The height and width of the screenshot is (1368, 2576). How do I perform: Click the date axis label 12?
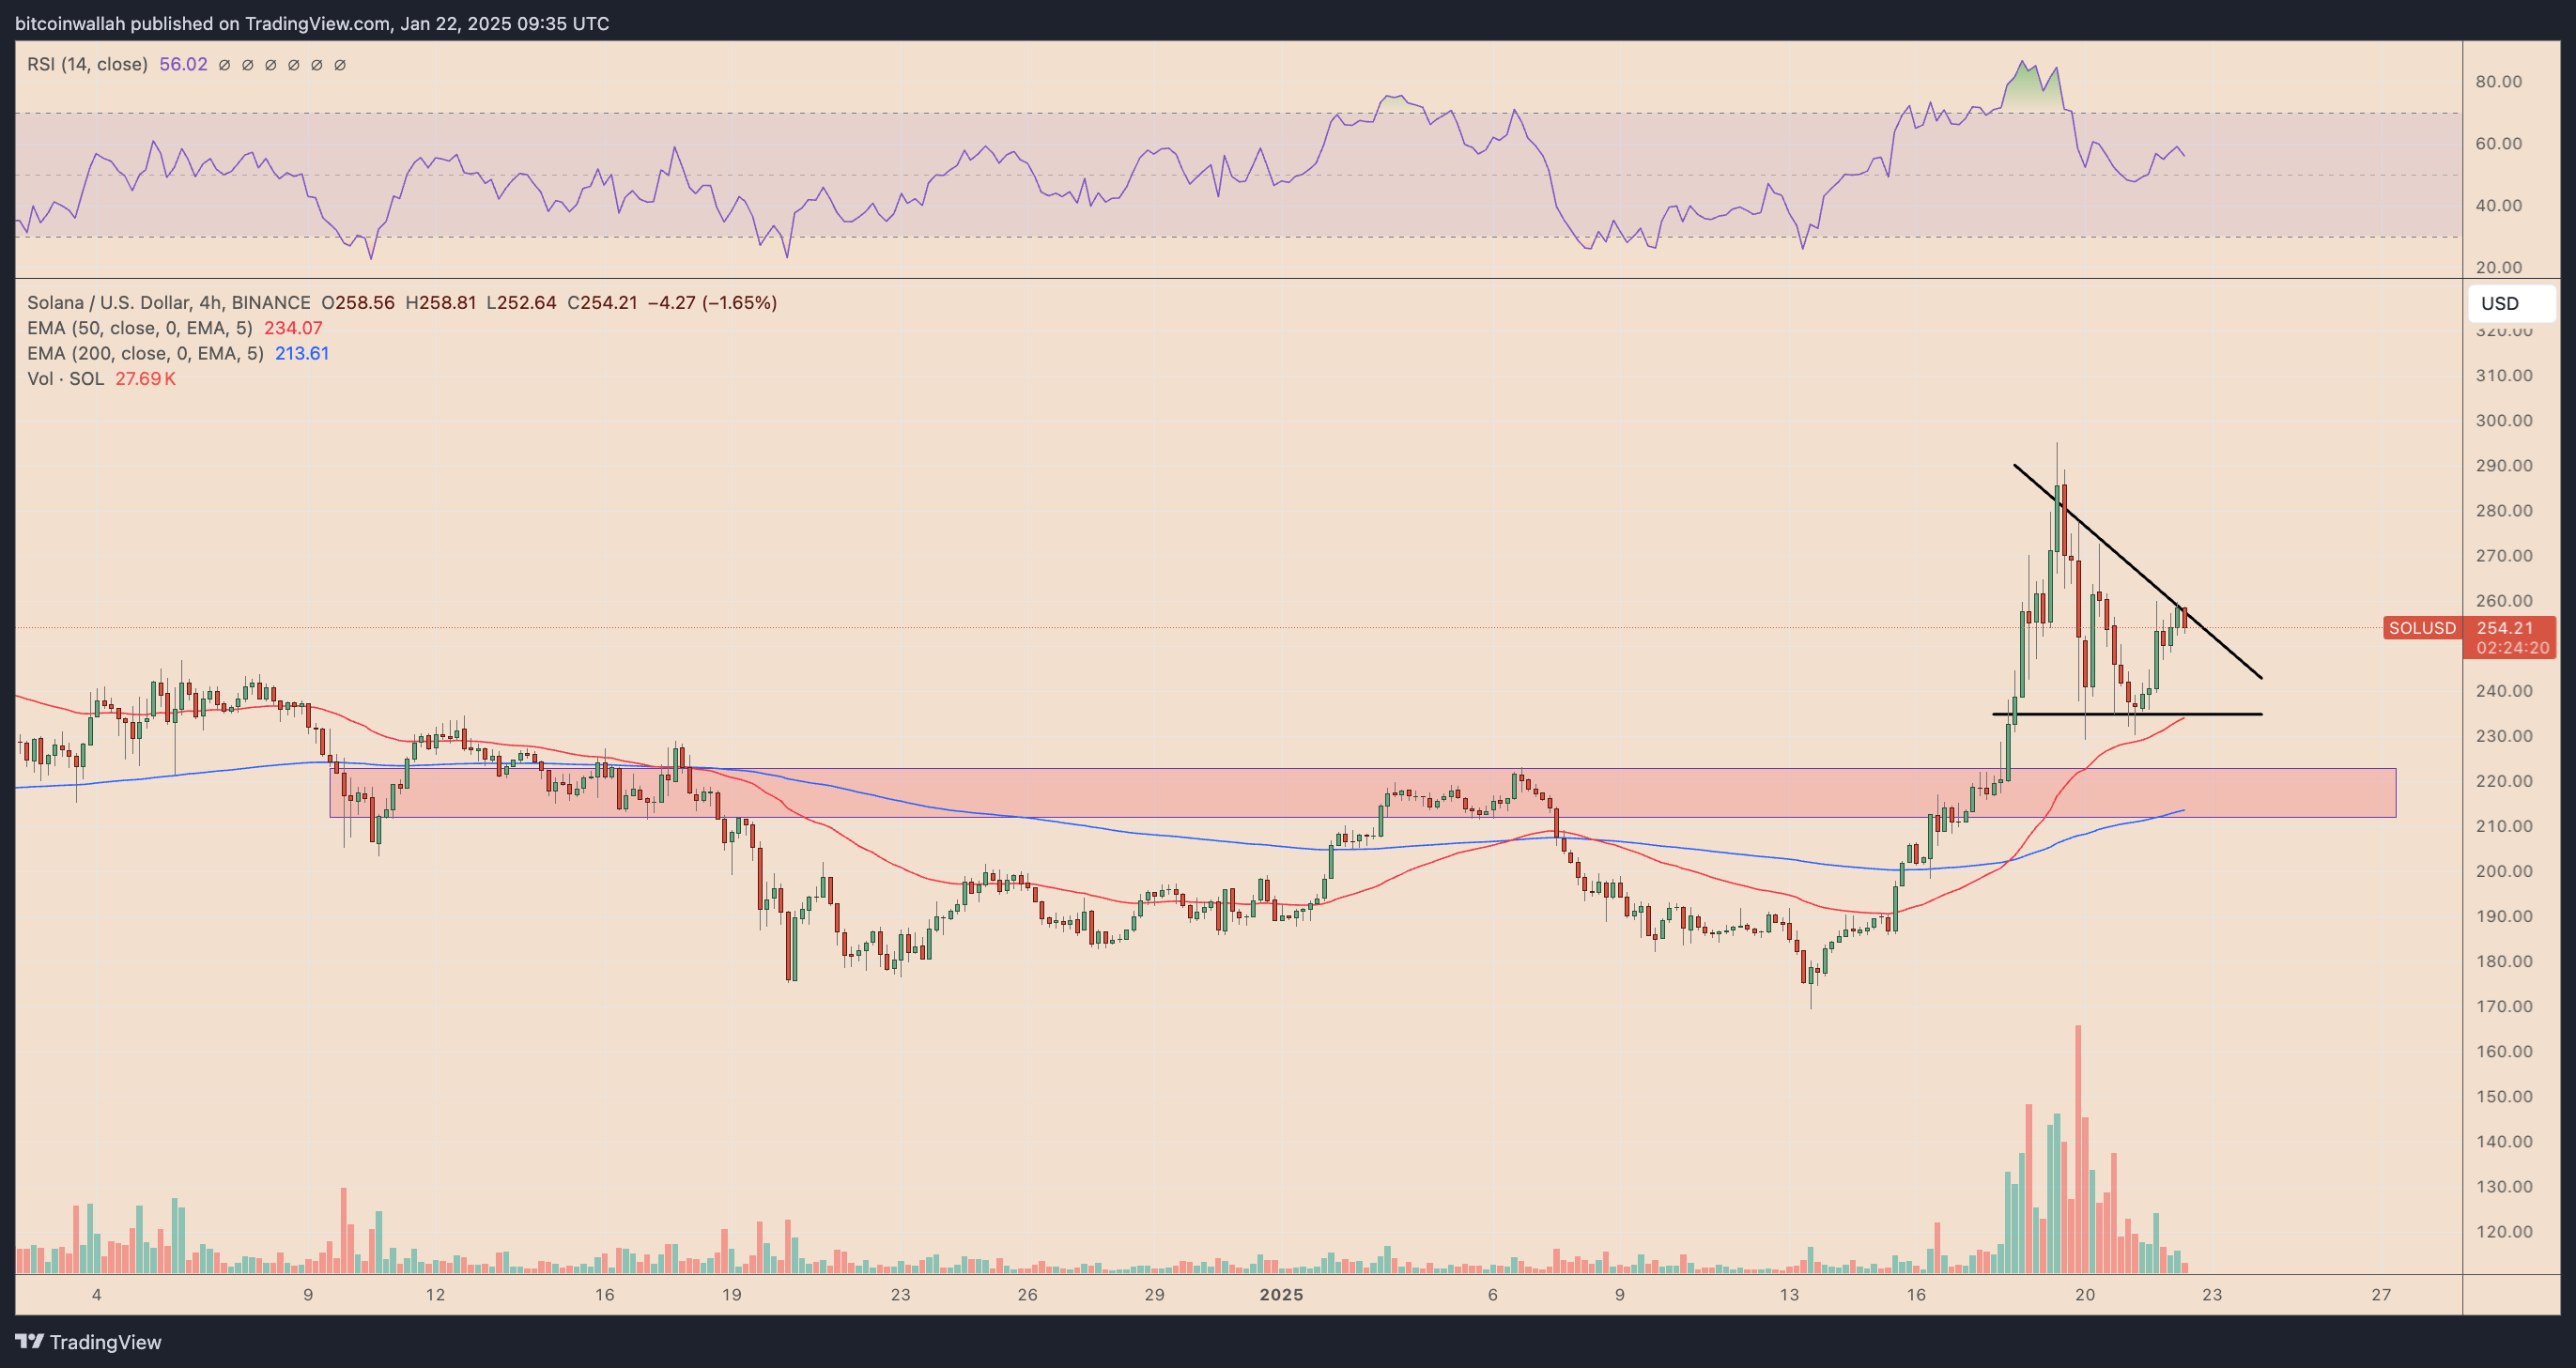tap(435, 1295)
